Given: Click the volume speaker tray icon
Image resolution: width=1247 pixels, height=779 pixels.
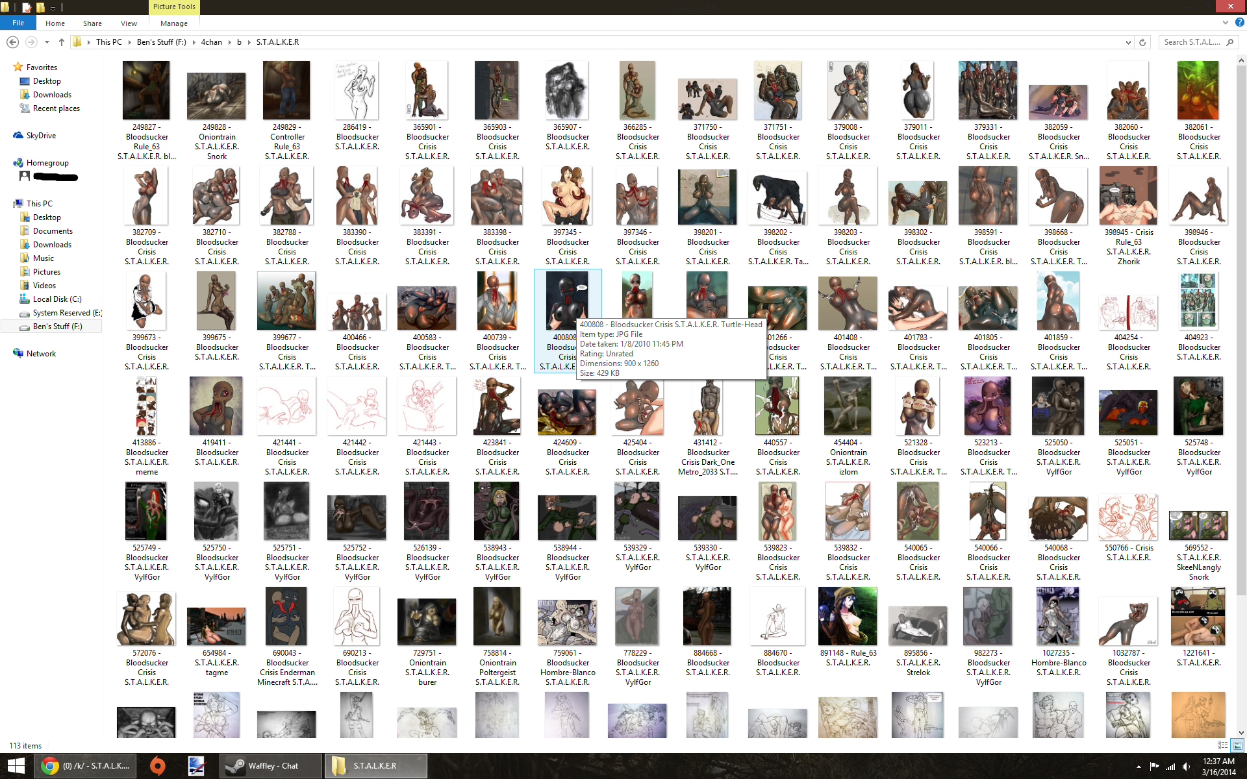Looking at the screenshot, I should tap(1187, 767).
